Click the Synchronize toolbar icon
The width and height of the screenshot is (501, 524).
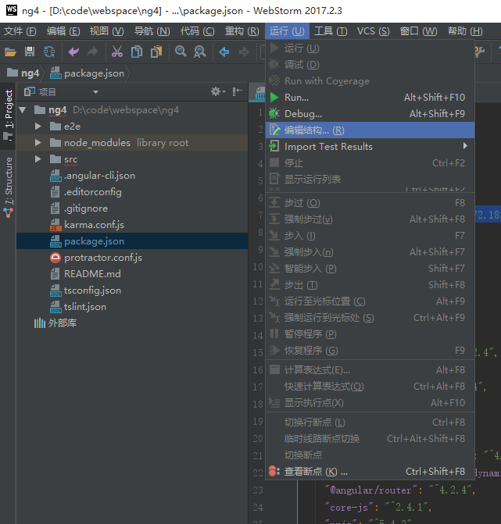(x=49, y=52)
